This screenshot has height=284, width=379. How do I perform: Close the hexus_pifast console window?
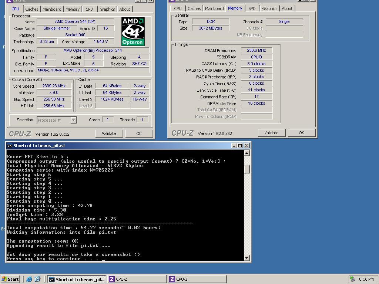(247, 146)
